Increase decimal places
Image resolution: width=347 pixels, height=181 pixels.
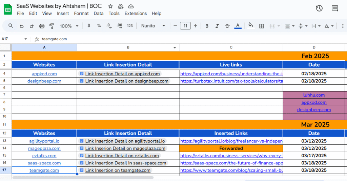(120, 26)
